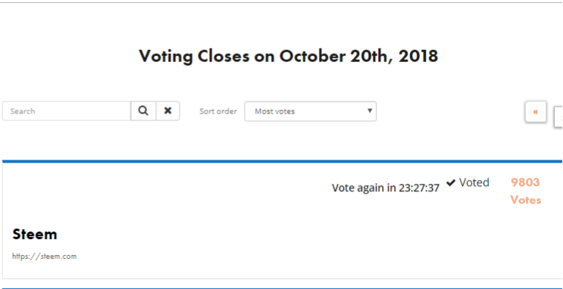Viewport: 563px width, 289px height.
Task: Click the Voting Closes on October 20th heading
Action: click(x=289, y=56)
